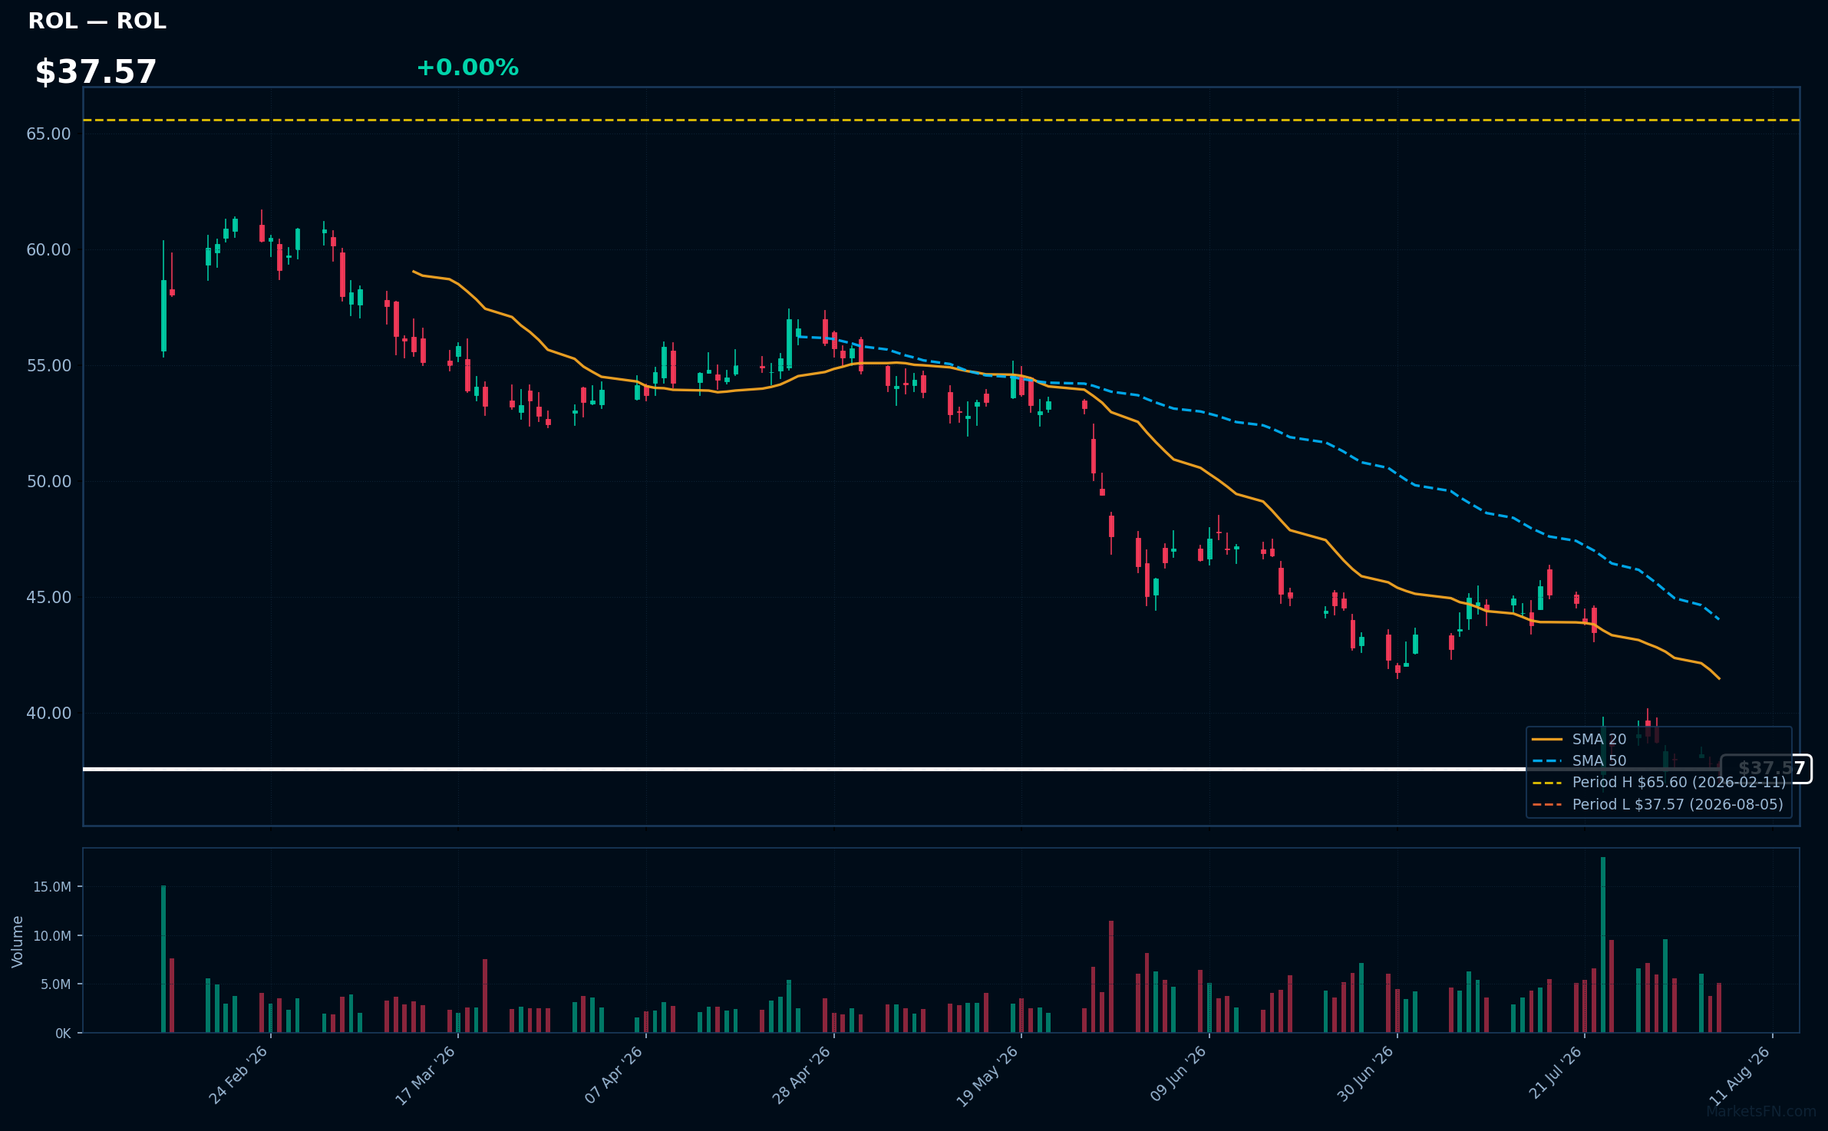Click the 0K volume axis label
1828x1131 pixels.
click(x=63, y=1034)
